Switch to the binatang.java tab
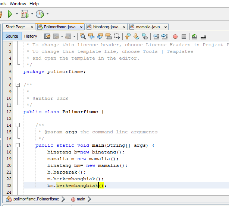The image size is (229, 206). (106, 27)
